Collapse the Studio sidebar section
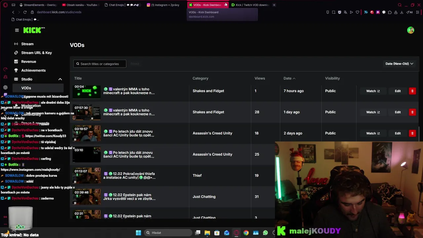The height and width of the screenshot is (238, 423). (60, 79)
